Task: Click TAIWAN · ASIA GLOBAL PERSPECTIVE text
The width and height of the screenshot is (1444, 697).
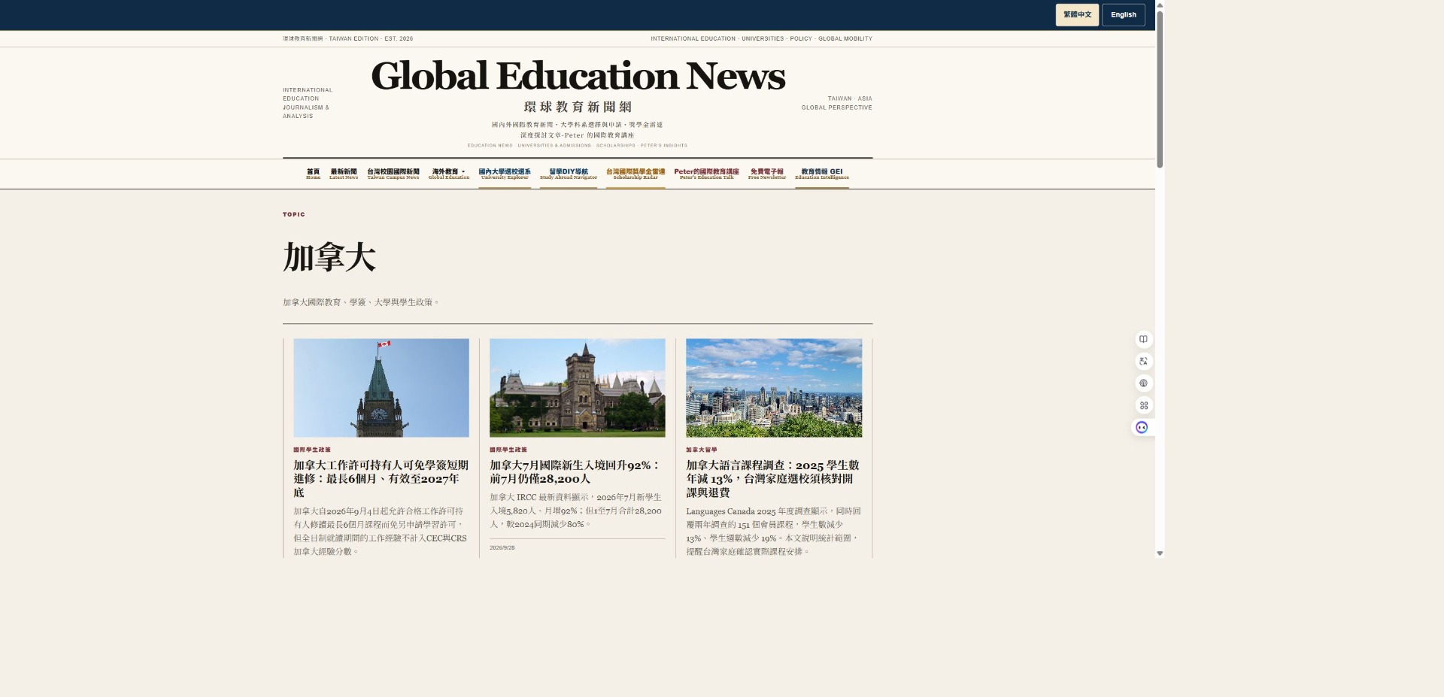Action: point(837,103)
